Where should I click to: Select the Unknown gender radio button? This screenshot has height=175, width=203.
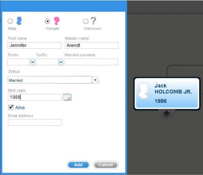[85, 21]
